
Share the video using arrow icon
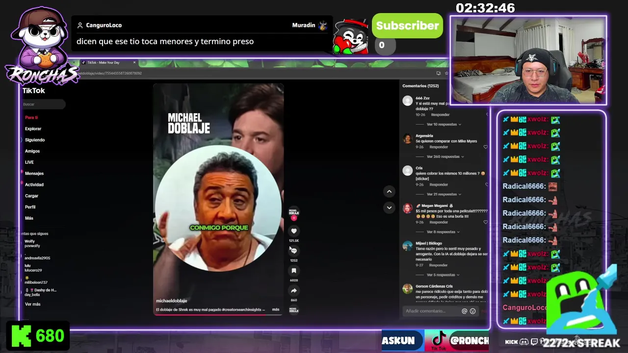tap(294, 291)
